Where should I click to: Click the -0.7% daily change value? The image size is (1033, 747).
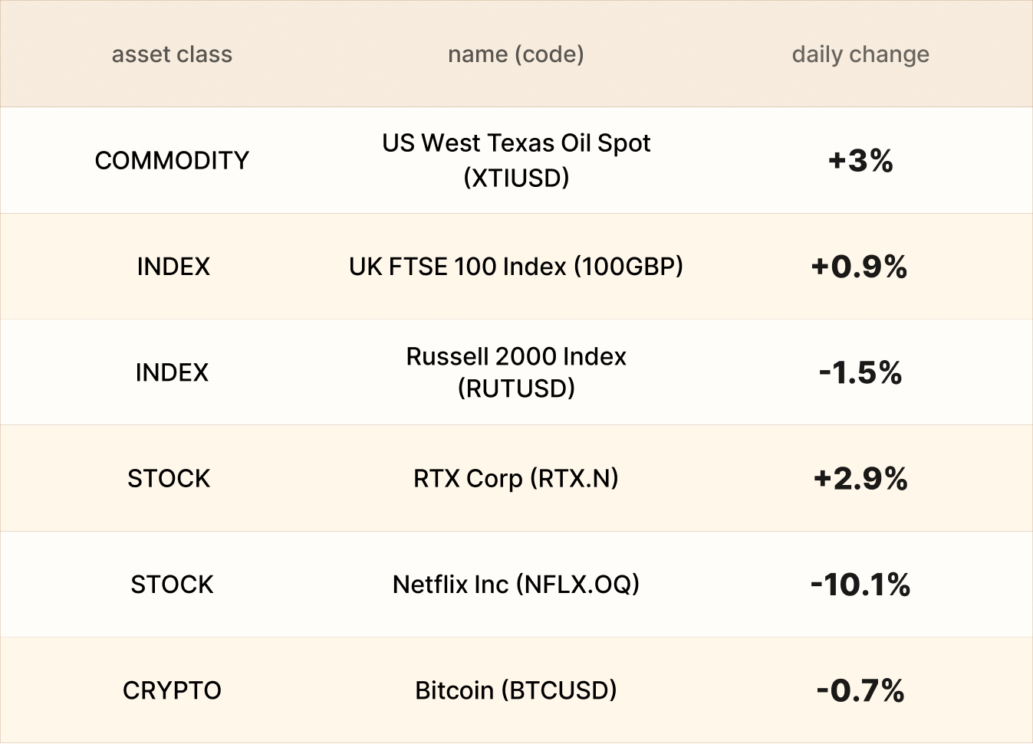coord(860,690)
